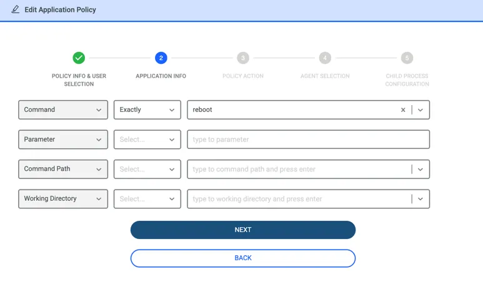Click the reboot text in command field
Image resolution: width=483 pixels, height=294 pixels.
[x=202, y=109]
